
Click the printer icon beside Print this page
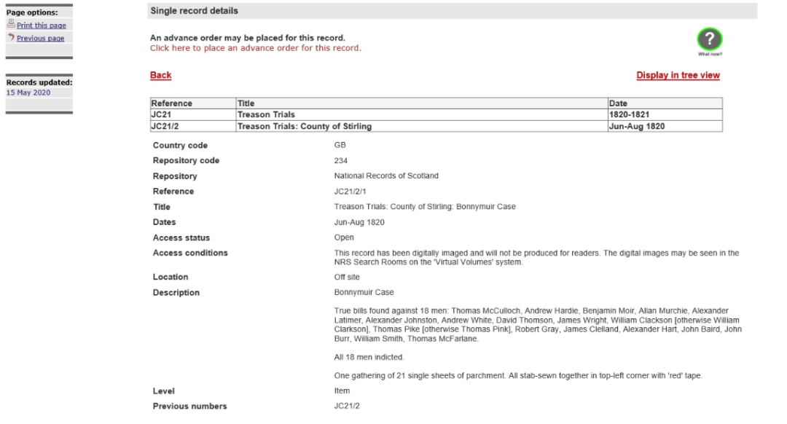coord(10,25)
